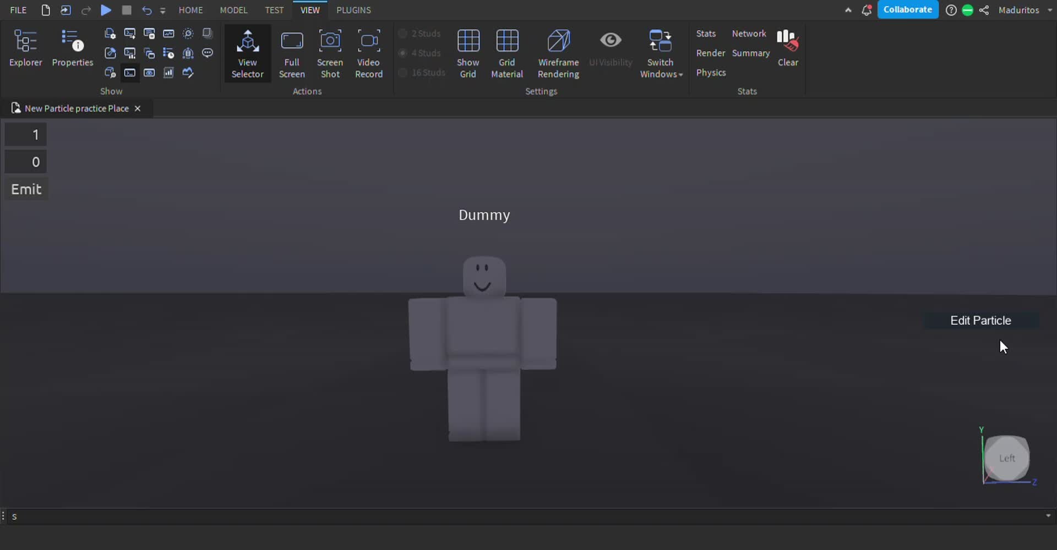Click the Edit Particle button
Screen dimensions: 1057x550
click(980, 321)
